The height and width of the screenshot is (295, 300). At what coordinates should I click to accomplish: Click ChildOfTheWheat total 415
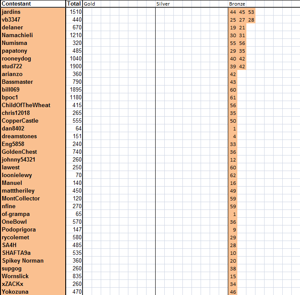coord(74,105)
